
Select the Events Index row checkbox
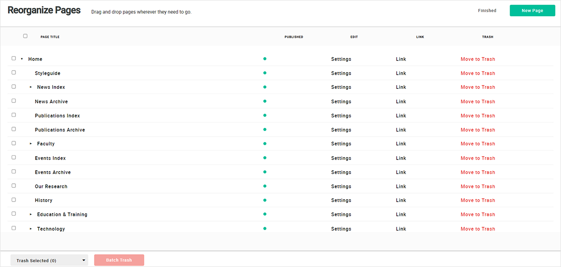14,157
